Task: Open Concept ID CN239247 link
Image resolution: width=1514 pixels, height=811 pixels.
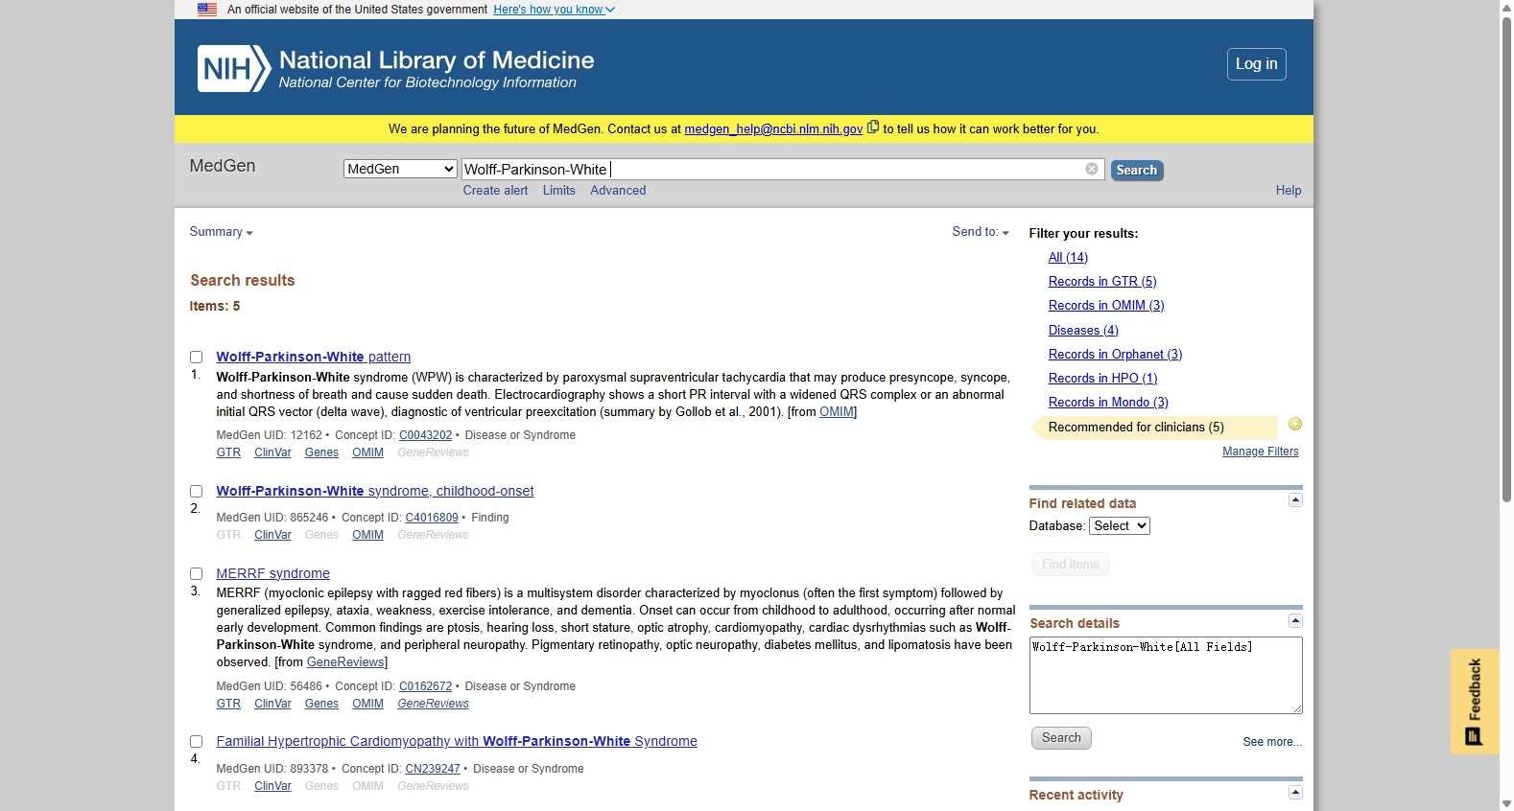Action: click(x=433, y=769)
